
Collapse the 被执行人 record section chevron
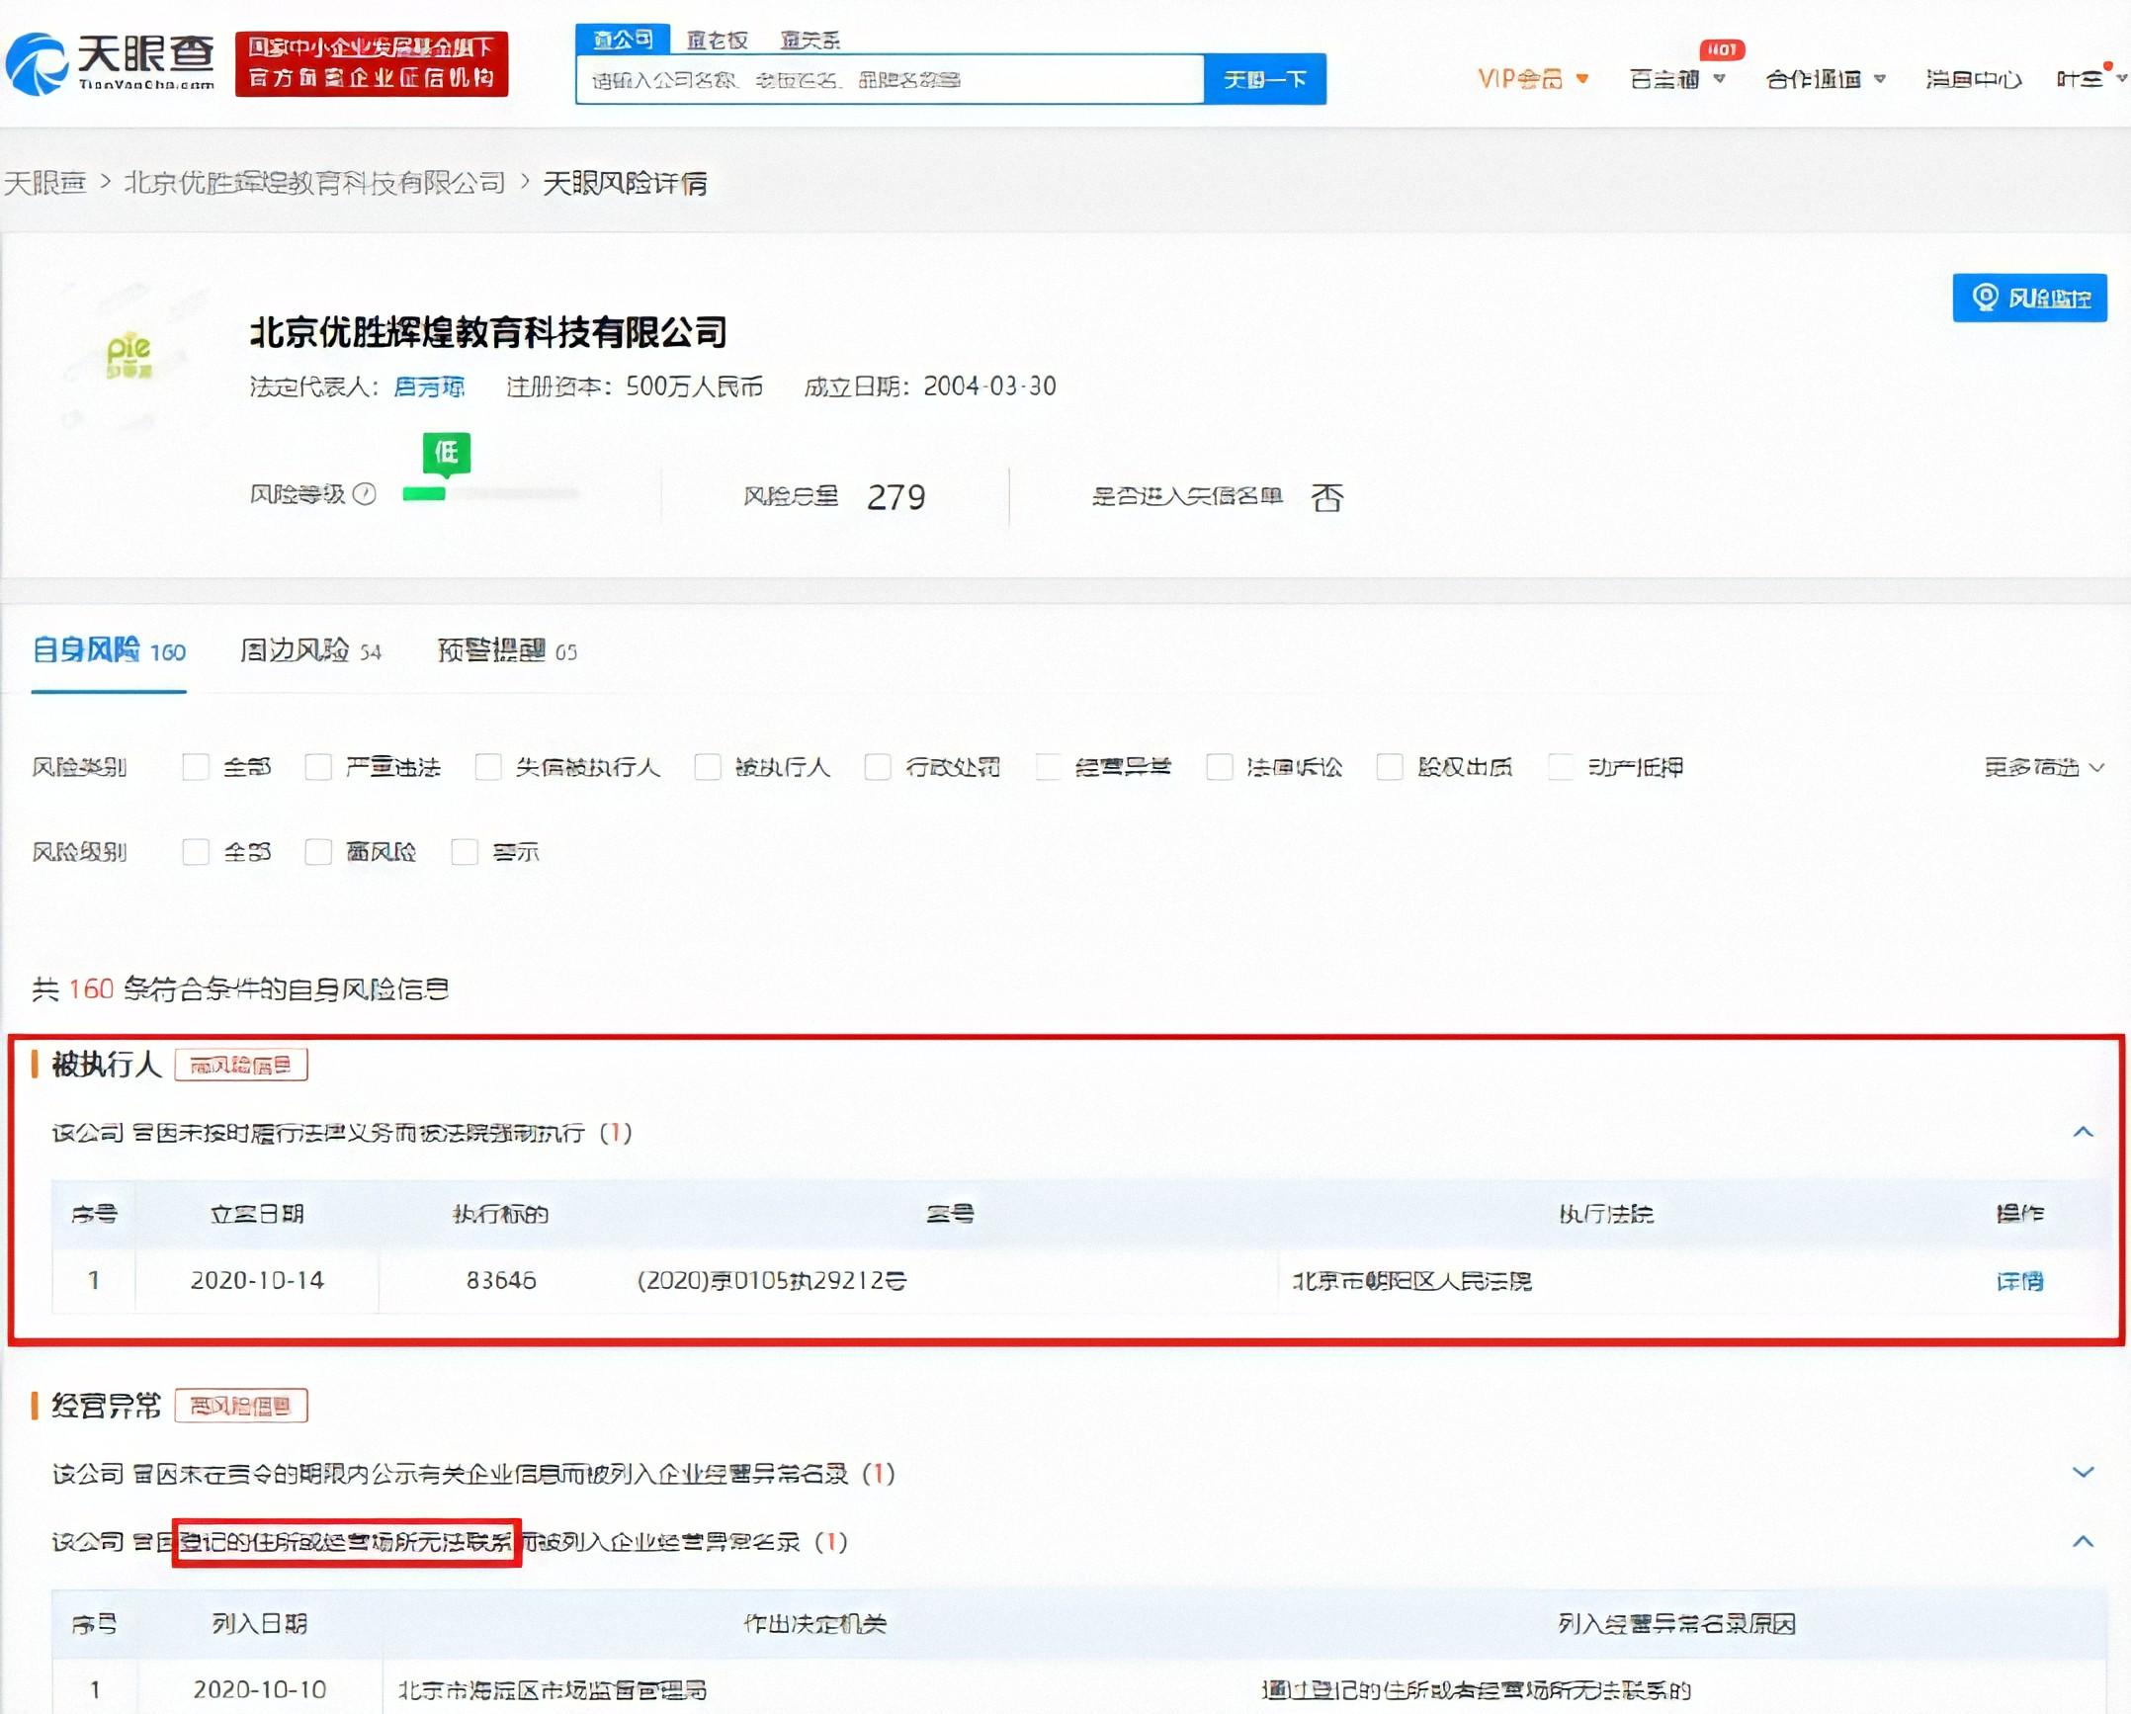2084,1134
